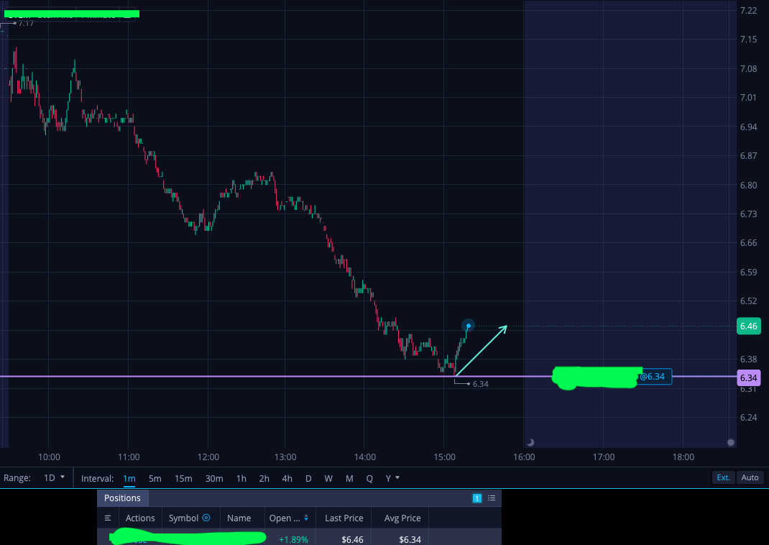This screenshot has width=769, height=545.
Task: Click the Avg Price column header
Action: (x=402, y=518)
